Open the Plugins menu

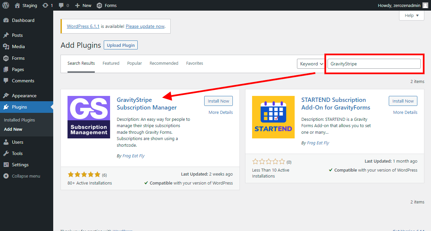pyautogui.click(x=27, y=107)
